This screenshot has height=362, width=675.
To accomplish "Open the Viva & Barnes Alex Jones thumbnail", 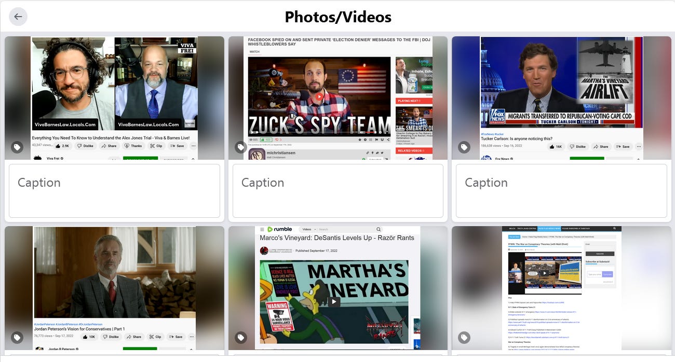I will click(114, 98).
